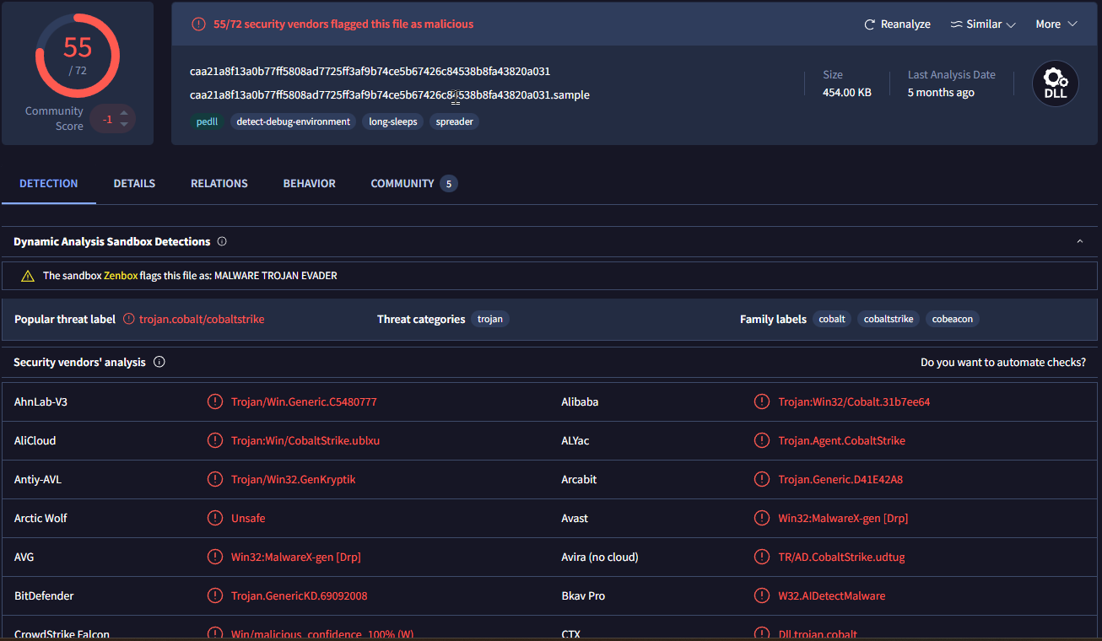Image resolution: width=1102 pixels, height=641 pixels.
Task: Click the Reanalyze button
Action: [x=897, y=24]
